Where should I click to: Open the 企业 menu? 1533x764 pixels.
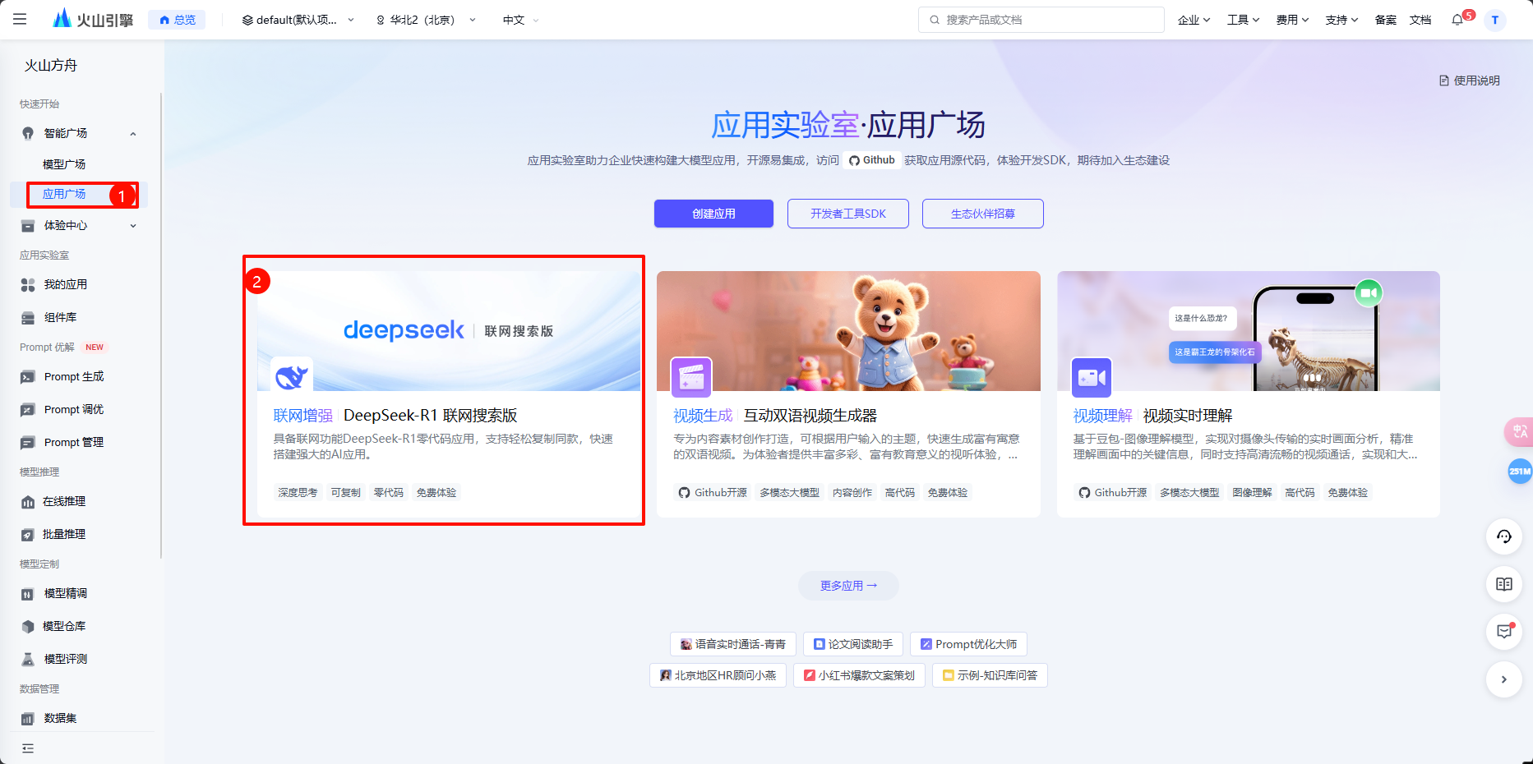click(x=1194, y=20)
